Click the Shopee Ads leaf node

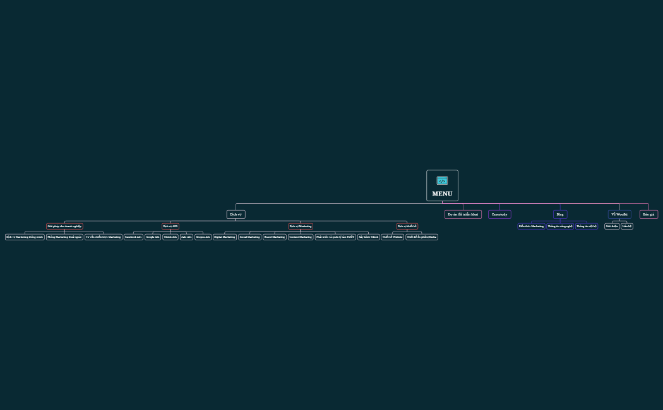203,237
